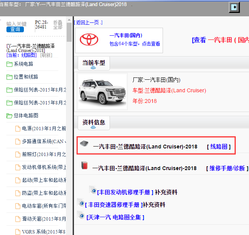
Task: Click the sidebar vertical scrollbar thumb
Action: point(69,32)
